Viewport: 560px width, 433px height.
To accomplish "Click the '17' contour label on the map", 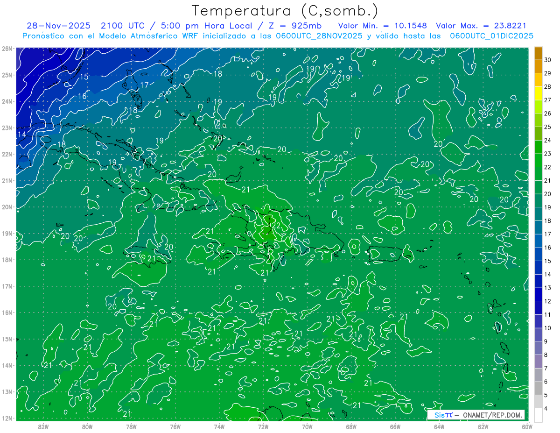I will click(144, 85).
